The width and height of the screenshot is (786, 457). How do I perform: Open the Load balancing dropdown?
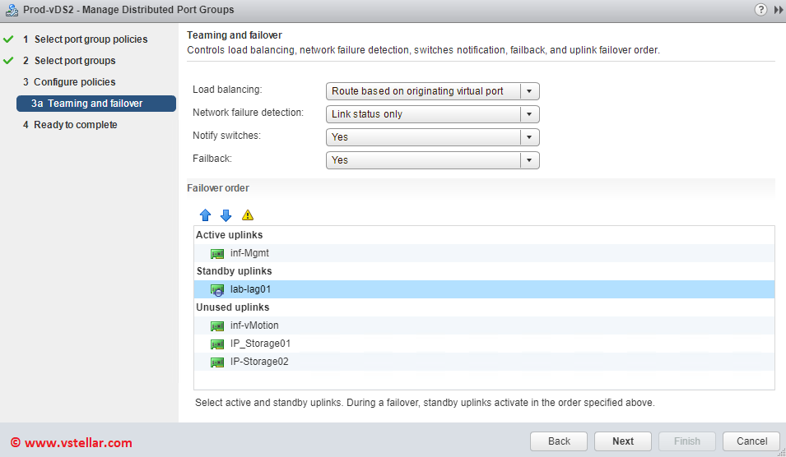point(433,91)
